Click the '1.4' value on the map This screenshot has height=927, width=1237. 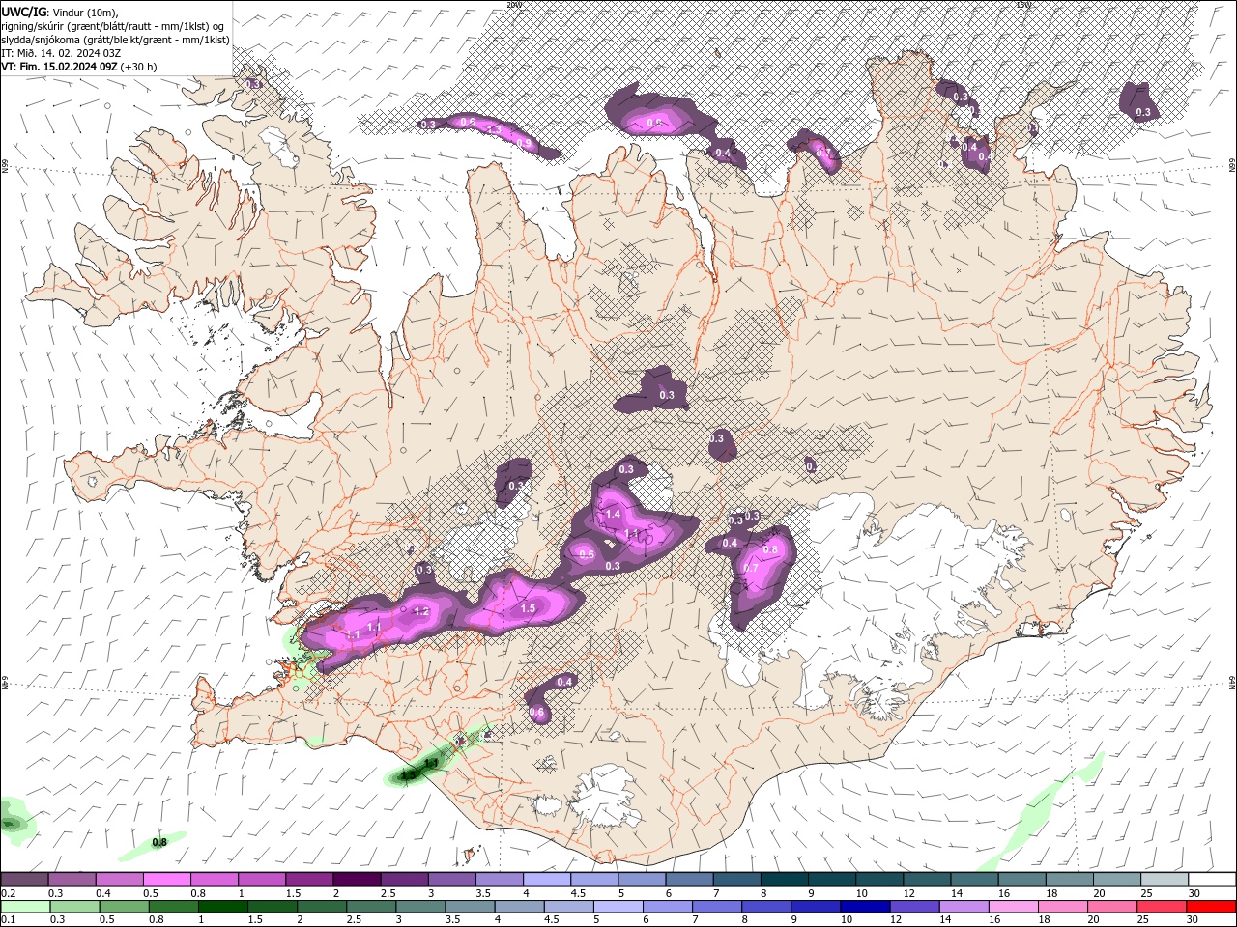point(613,515)
